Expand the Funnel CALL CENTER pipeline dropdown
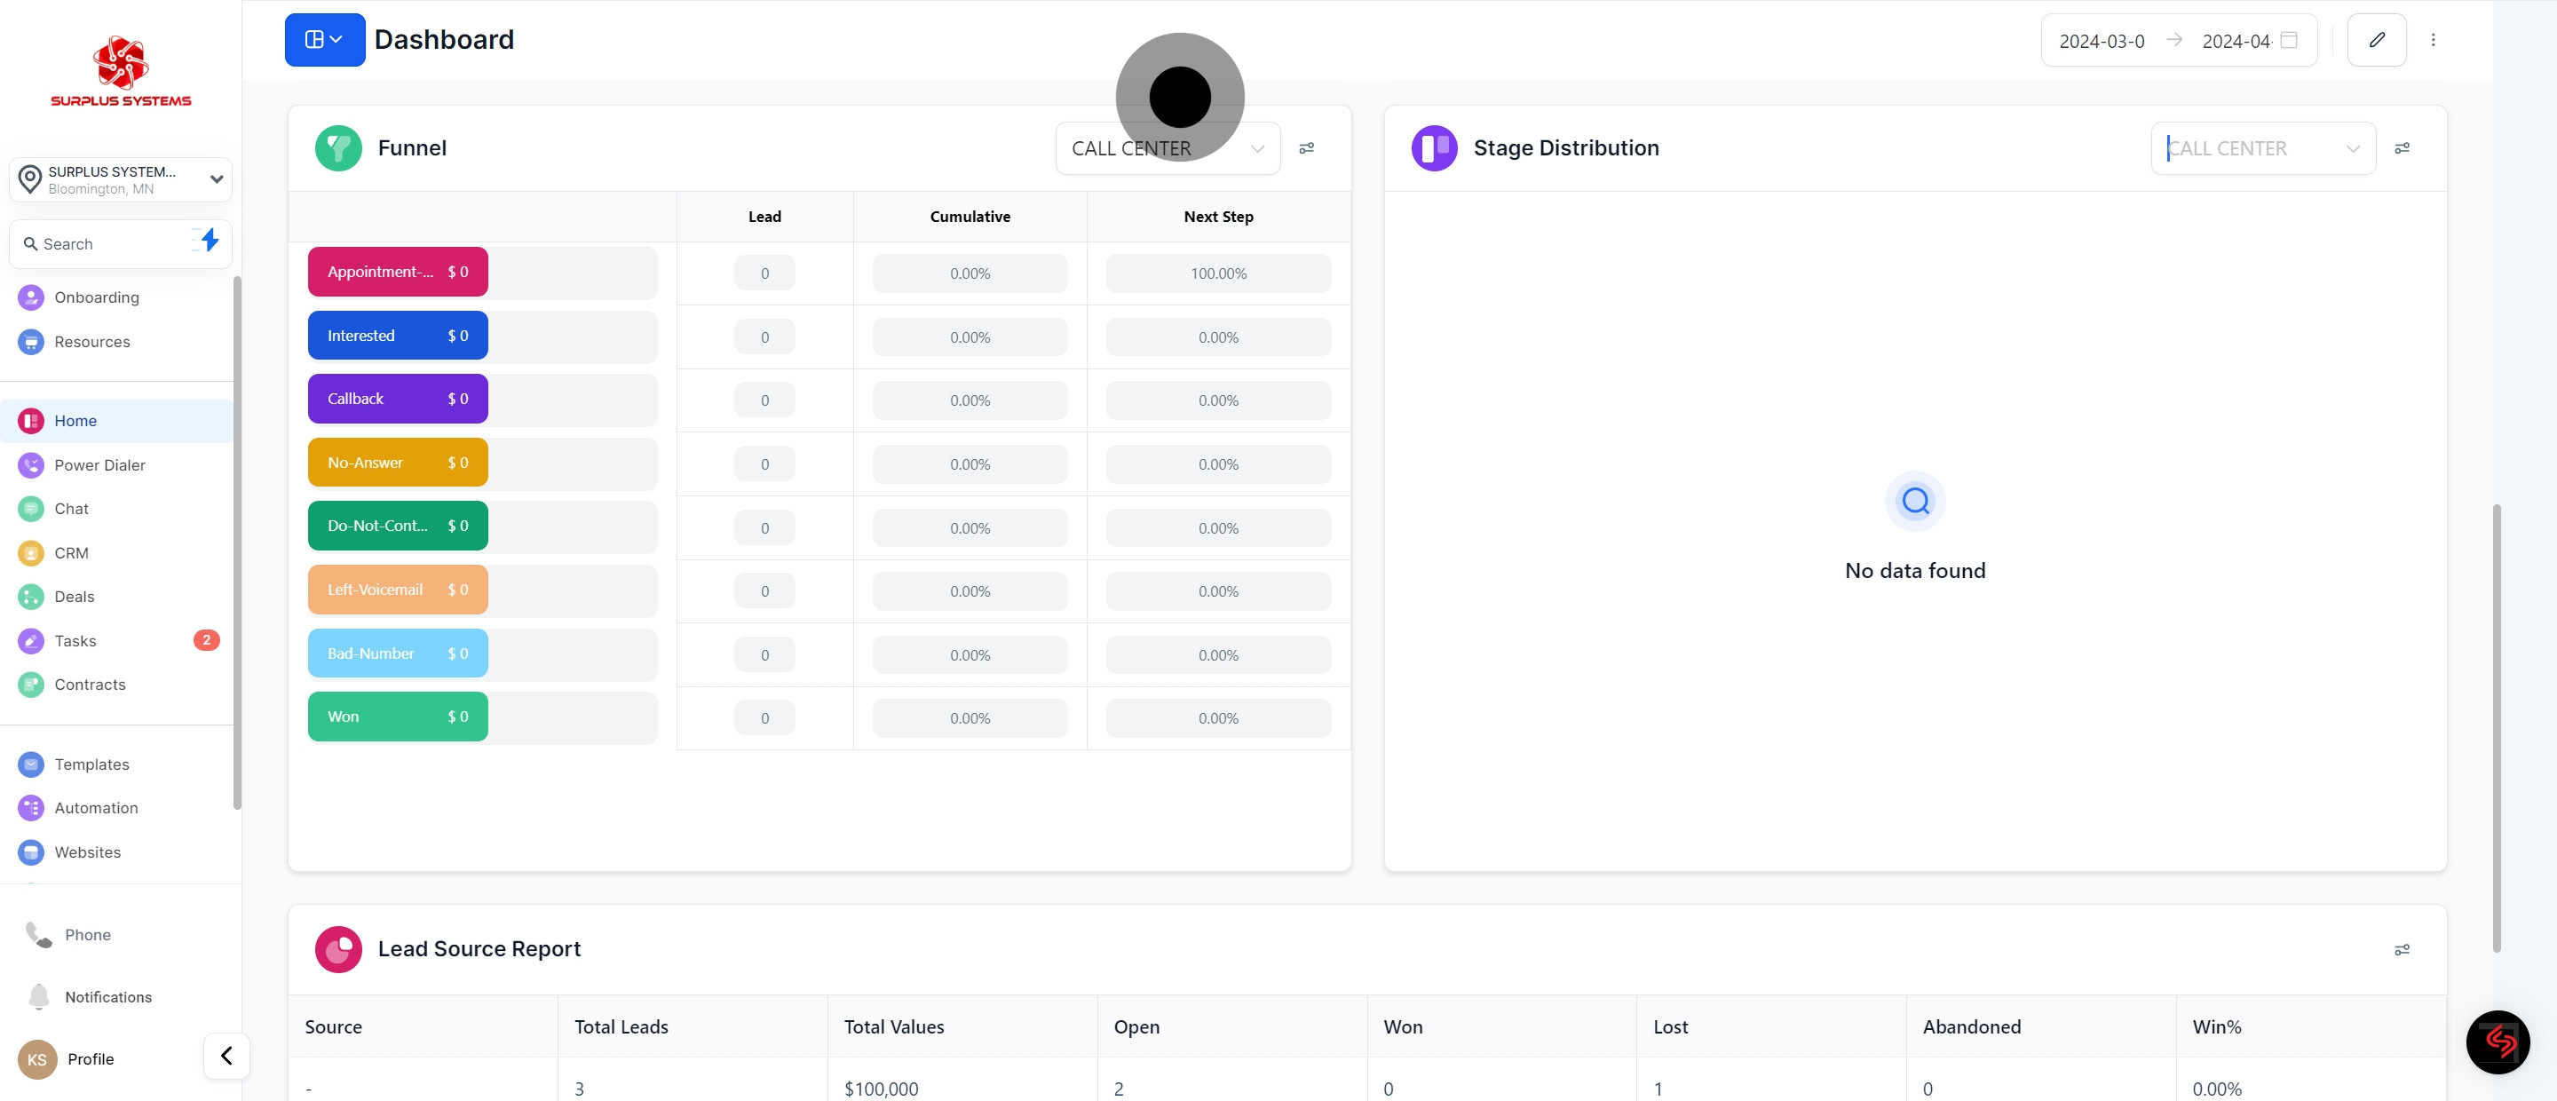This screenshot has width=2557, height=1101. [1168, 148]
